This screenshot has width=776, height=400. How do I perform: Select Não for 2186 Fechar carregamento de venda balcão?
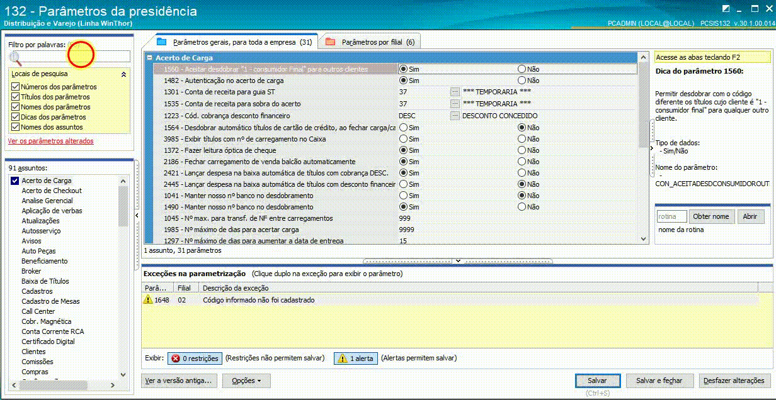(522, 162)
